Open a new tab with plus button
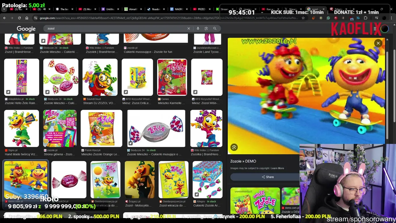Image resolution: width=396 pixels, height=223 pixels. click(354, 9)
